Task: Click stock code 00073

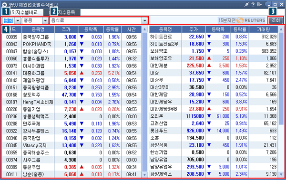Action: [11, 66]
